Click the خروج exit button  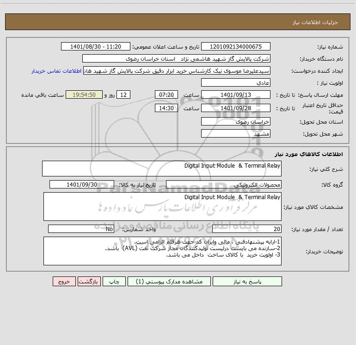(64, 282)
